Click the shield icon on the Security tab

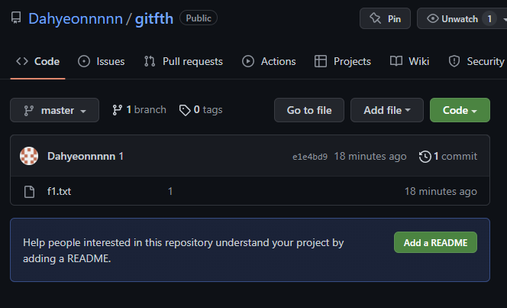coord(454,61)
